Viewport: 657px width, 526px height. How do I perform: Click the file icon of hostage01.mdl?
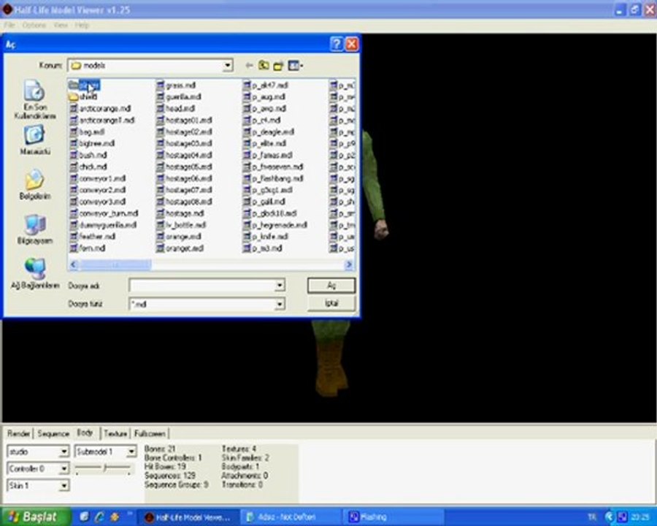[161, 121]
